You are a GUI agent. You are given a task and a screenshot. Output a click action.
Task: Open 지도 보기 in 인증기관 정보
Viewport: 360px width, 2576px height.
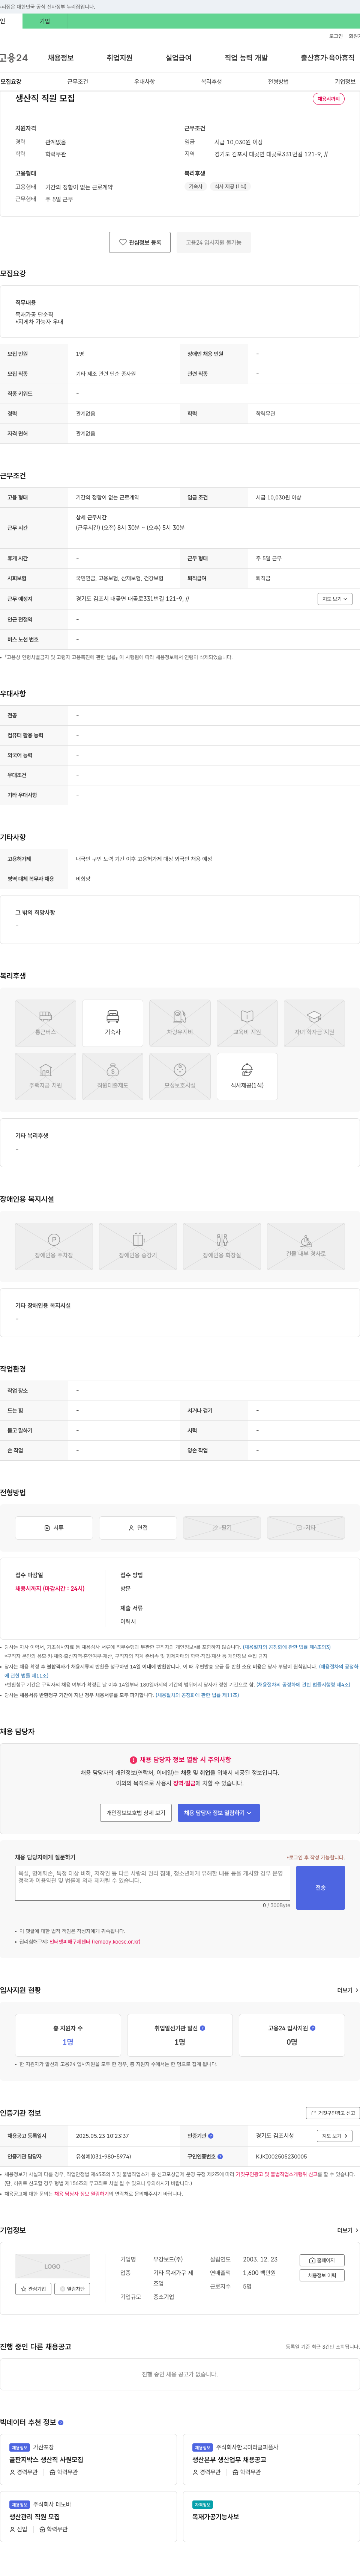coord(335,2136)
